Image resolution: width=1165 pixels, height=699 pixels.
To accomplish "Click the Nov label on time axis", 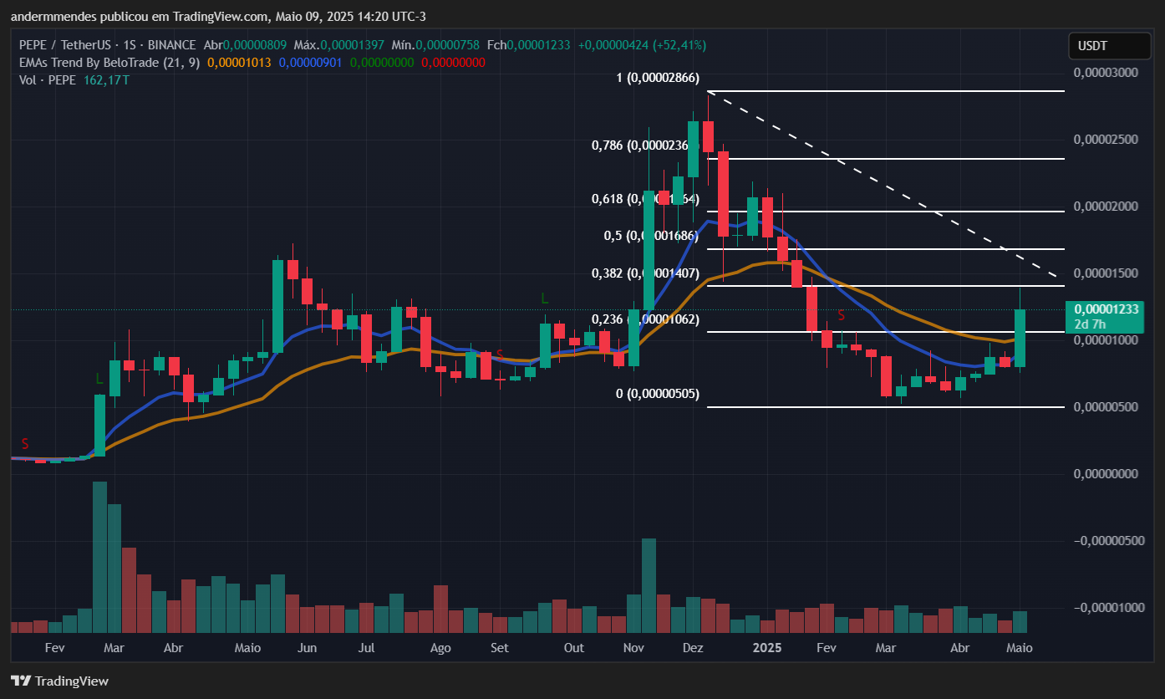I will pyautogui.click(x=633, y=648).
